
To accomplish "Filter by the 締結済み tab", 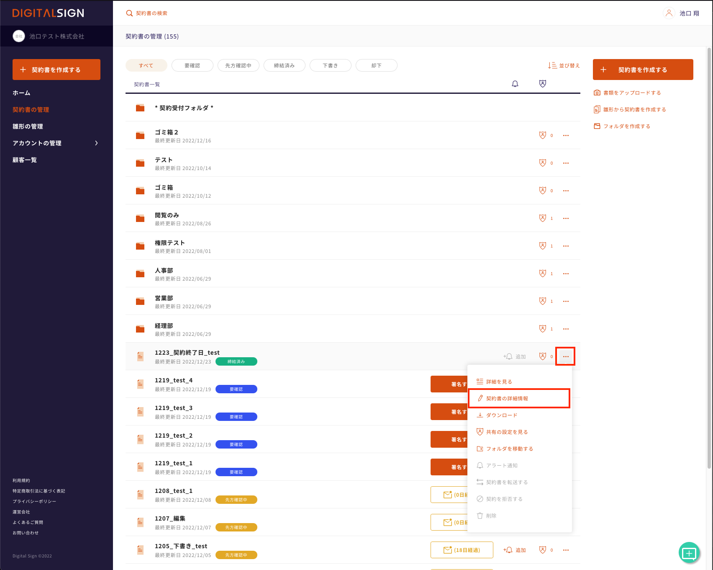I will click(x=284, y=66).
